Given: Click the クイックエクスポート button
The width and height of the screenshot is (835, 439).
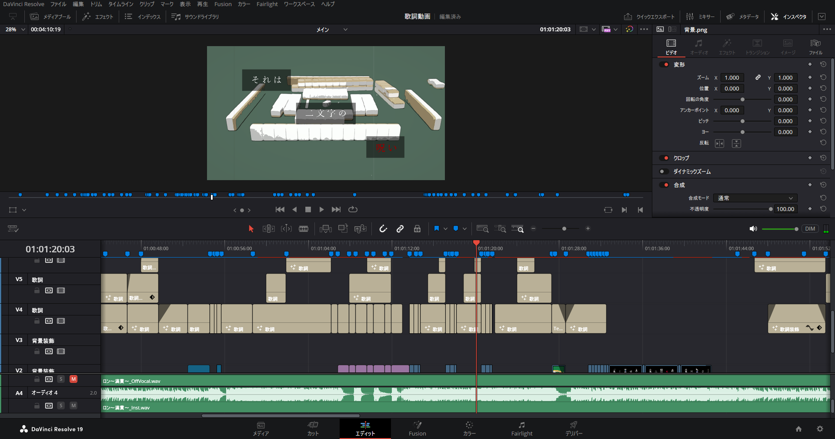Looking at the screenshot, I should (x=649, y=17).
